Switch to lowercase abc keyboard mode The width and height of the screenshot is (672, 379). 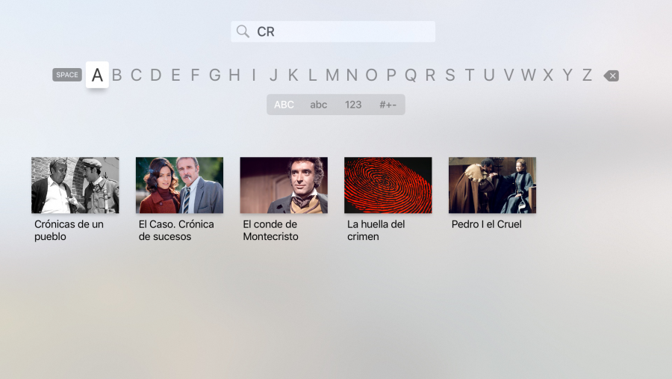[x=318, y=105]
